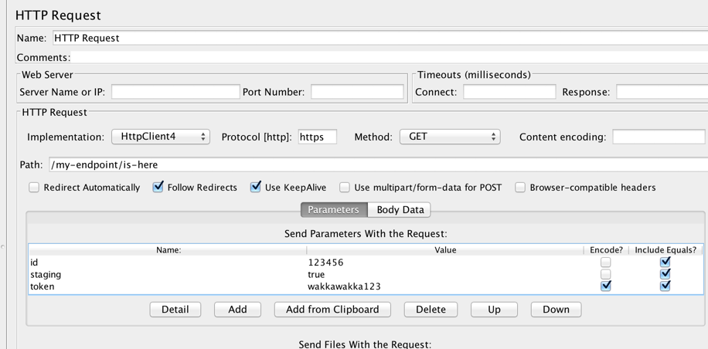
Task: Click the Add button
Action: [237, 310]
